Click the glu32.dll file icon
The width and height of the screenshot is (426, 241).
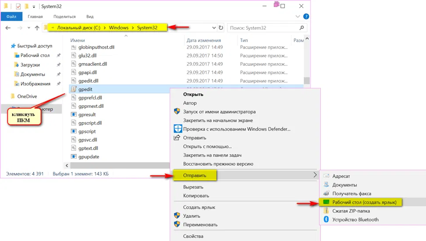(x=74, y=55)
